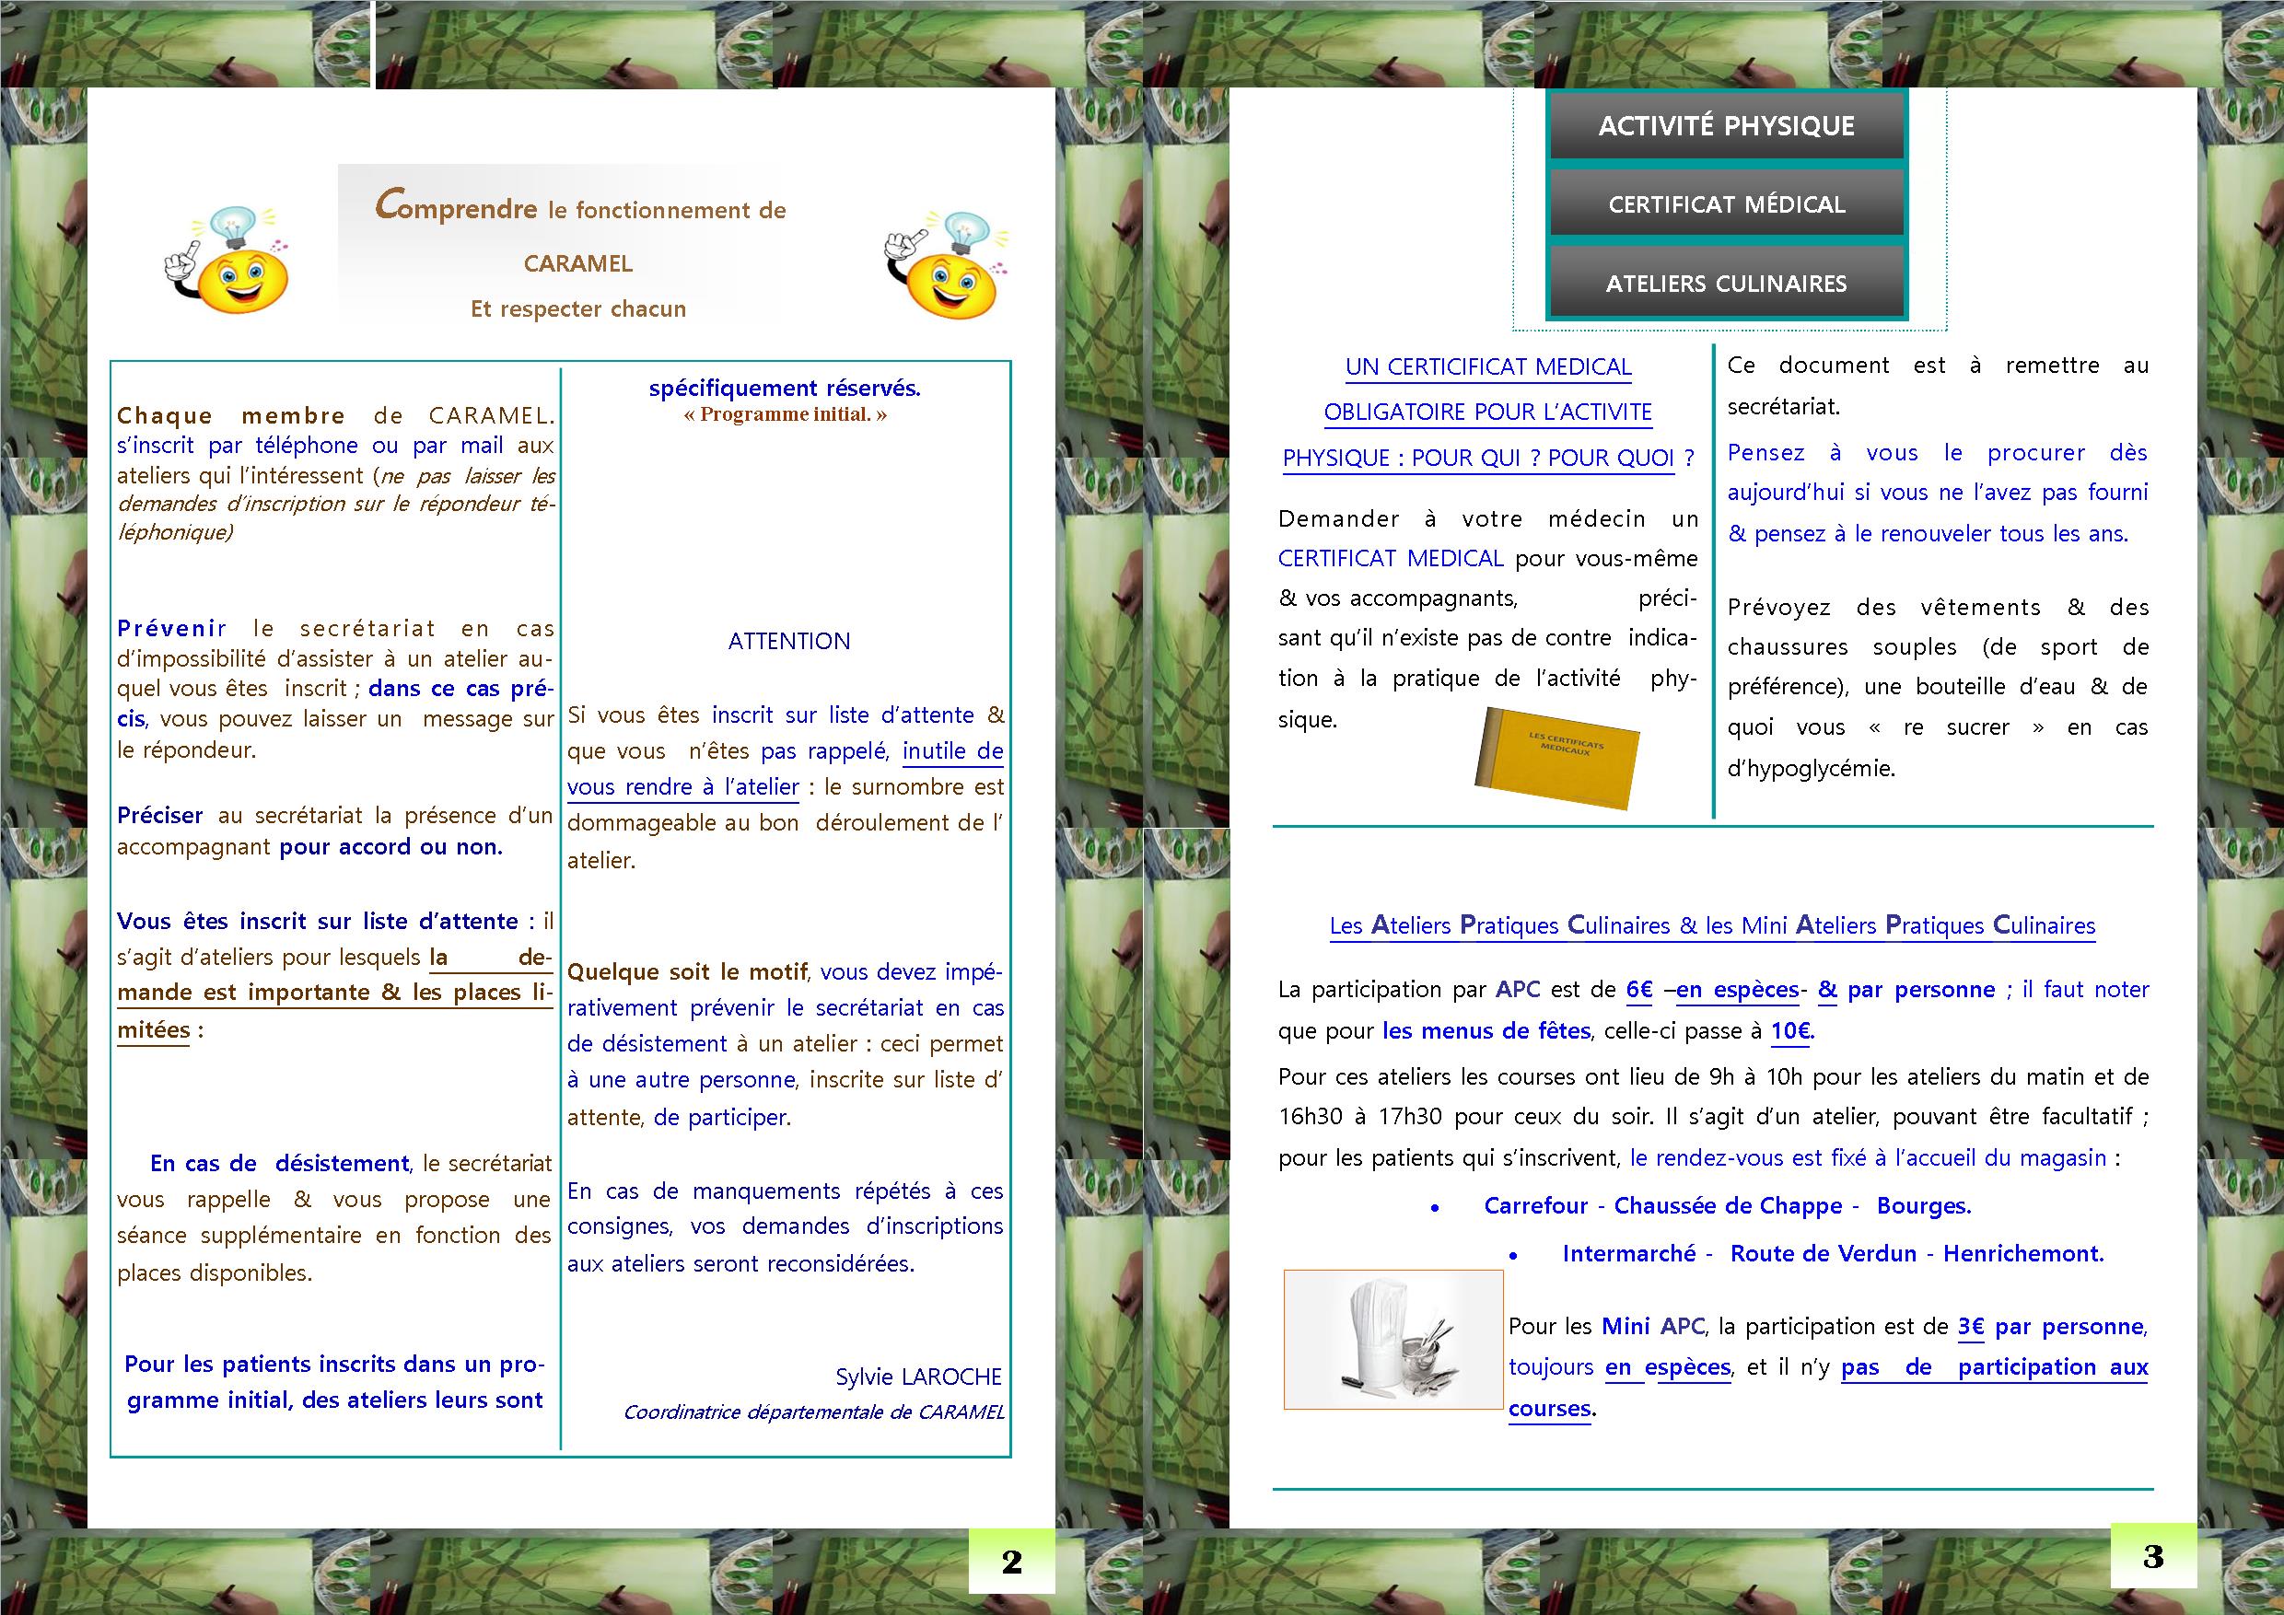Click the ACTIVITÉ PHYSIQUE button

[1726, 125]
